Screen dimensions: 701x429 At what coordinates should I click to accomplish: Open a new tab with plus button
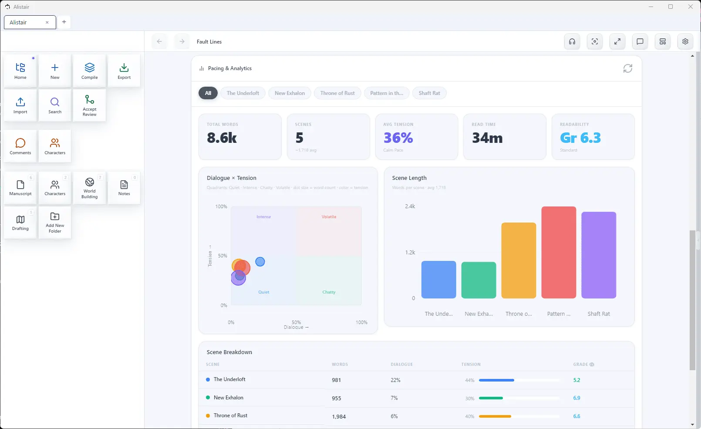tap(64, 22)
